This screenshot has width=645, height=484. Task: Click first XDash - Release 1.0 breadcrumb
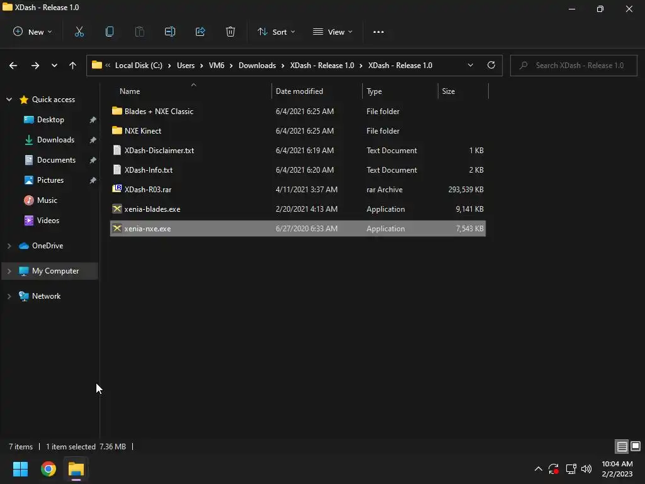tap(322, 66)
